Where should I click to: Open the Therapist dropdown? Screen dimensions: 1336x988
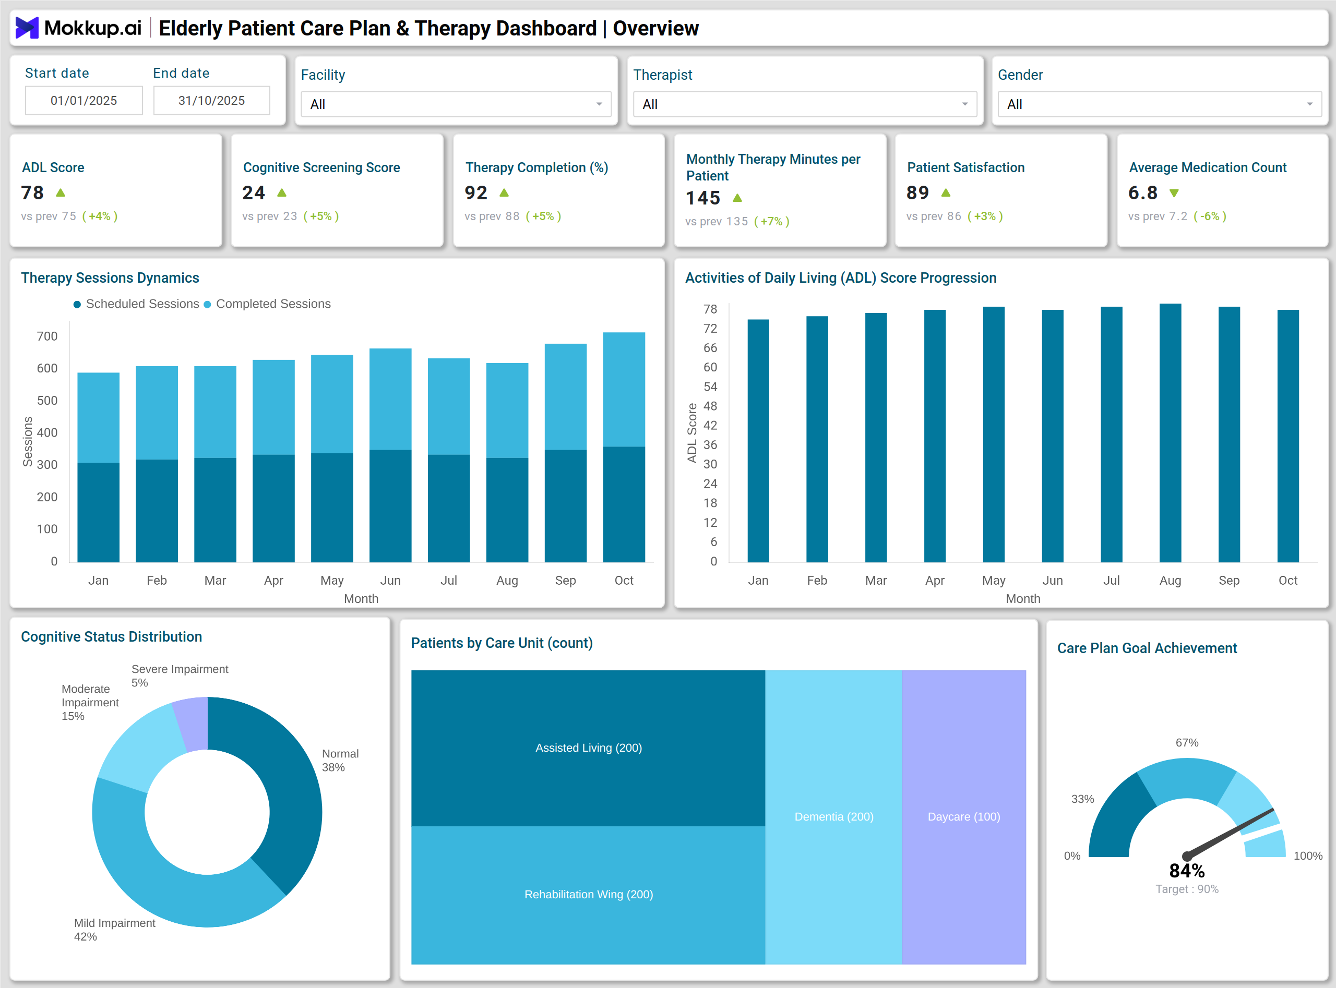click(x=805, y=104)
